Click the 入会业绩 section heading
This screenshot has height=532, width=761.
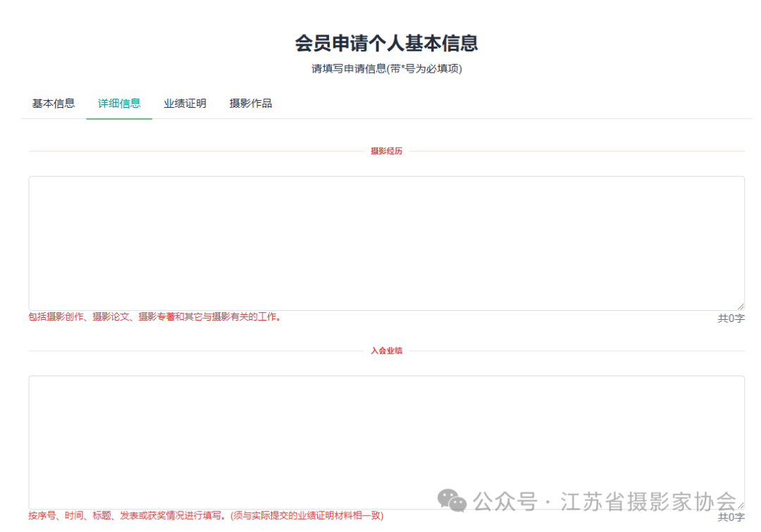386,350
